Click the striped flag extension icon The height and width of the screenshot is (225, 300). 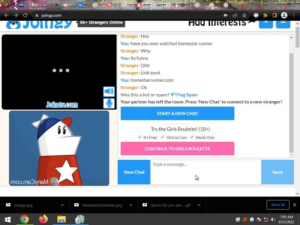coord(256,15)
